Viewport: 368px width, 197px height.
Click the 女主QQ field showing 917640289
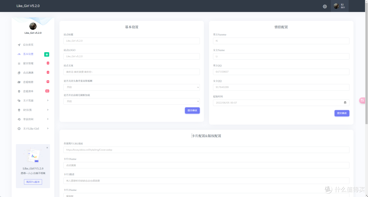(x=281, y=87)
